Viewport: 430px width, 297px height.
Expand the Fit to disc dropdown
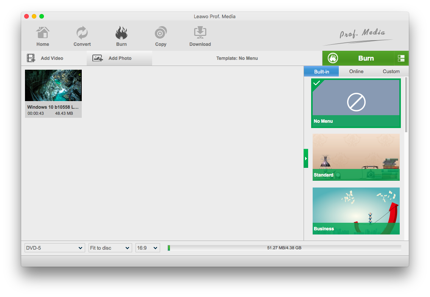pyautogui.click(x=110, y=248)
